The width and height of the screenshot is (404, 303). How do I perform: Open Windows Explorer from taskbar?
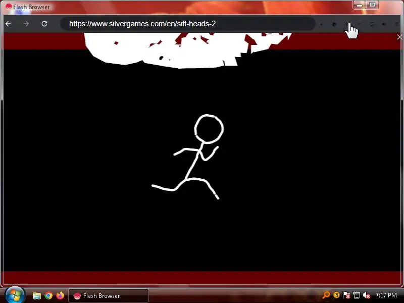[x=36, y=295]
